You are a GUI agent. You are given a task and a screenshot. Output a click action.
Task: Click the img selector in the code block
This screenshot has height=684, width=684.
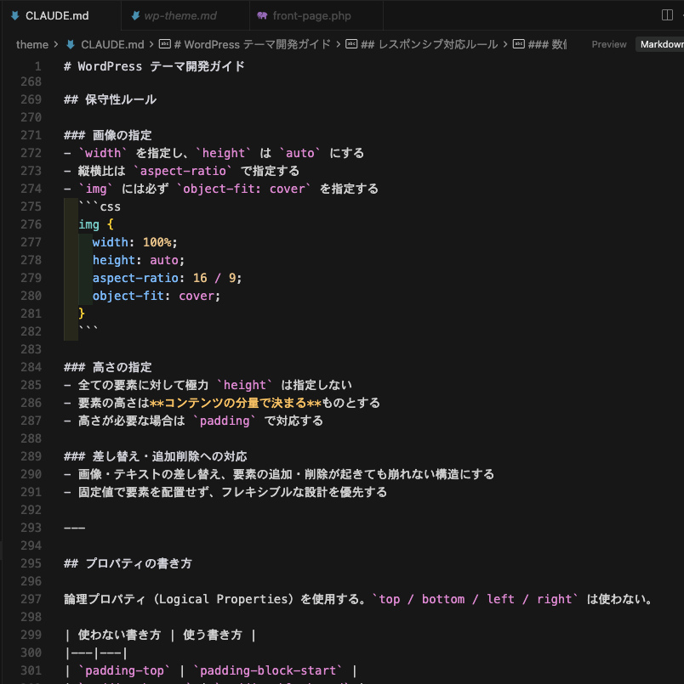click(89, 224)
